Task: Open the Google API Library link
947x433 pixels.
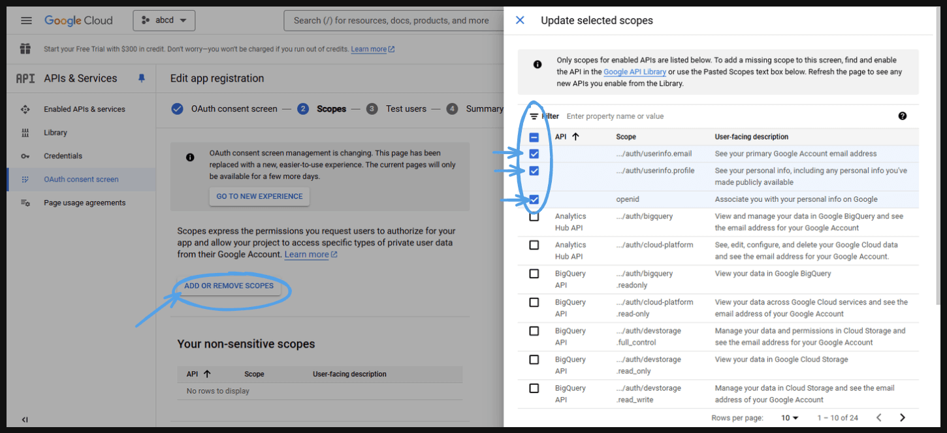Action: tap(635, 72)
